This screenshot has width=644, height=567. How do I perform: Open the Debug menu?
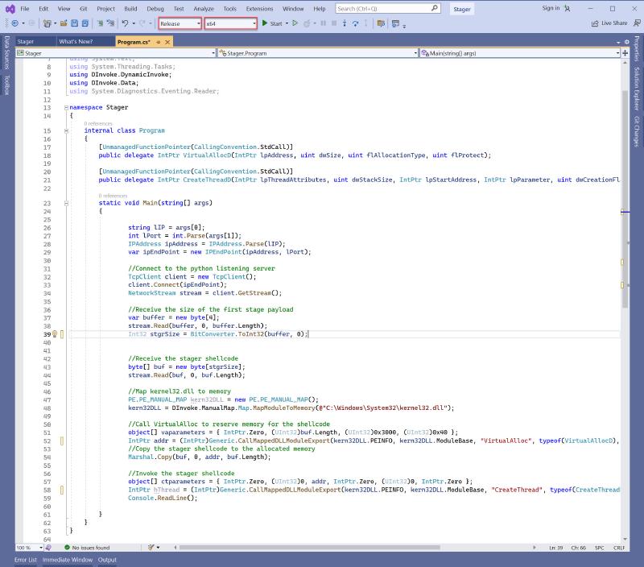click(x=155, y=9)
